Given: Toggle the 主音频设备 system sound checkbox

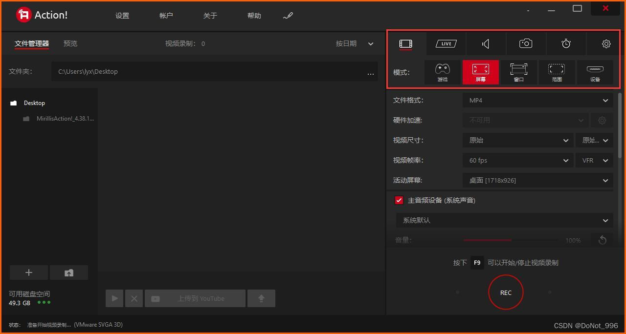Looking at the screenshot, I should point(399,200).
